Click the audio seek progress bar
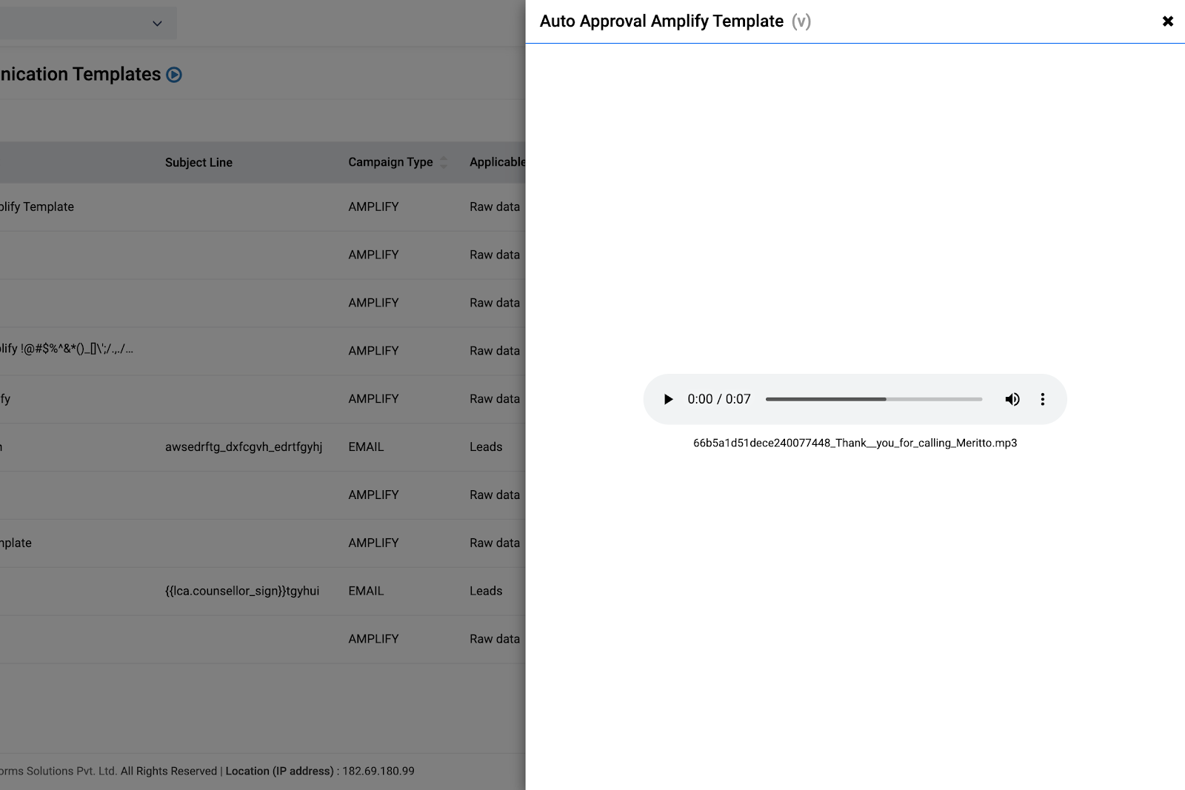 click(x=873, y=399)
